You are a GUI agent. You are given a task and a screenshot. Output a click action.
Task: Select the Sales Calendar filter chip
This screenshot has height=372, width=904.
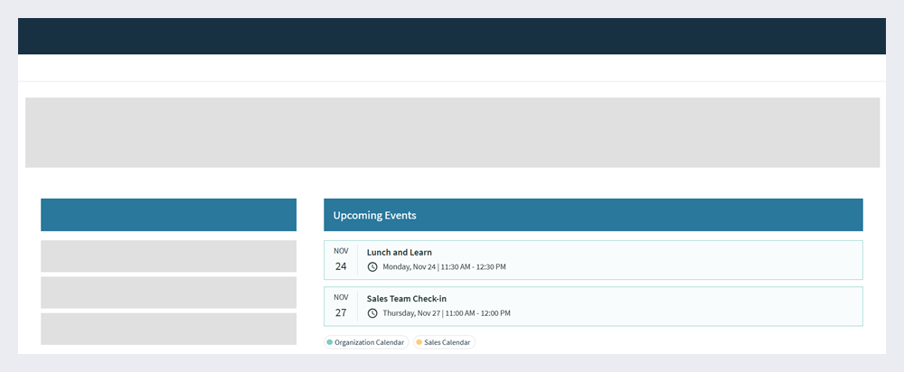[x=444, y=342]
